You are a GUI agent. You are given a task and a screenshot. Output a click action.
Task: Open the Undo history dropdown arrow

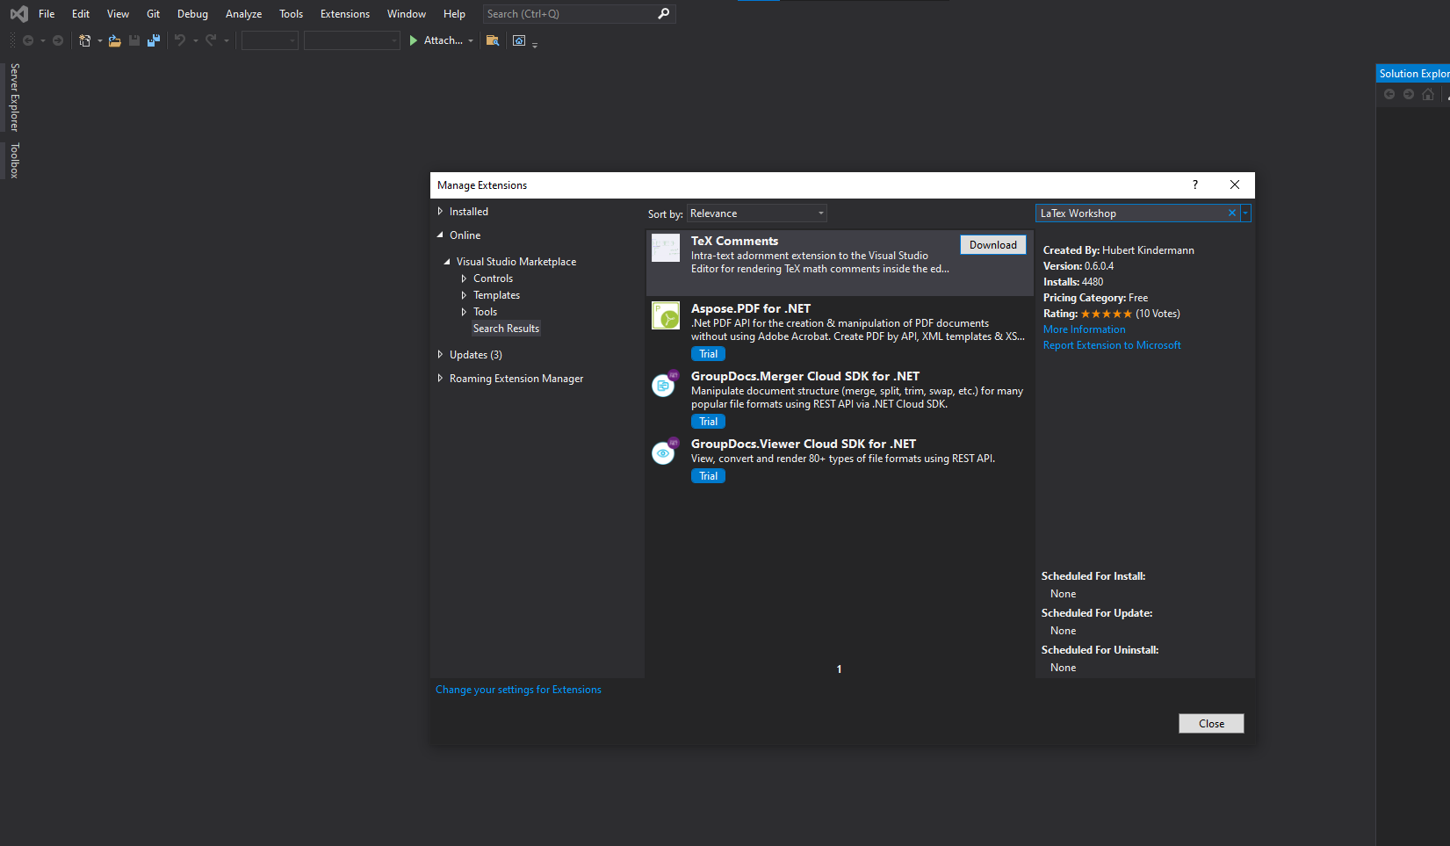pyautogui.click(x=195, y=40)
